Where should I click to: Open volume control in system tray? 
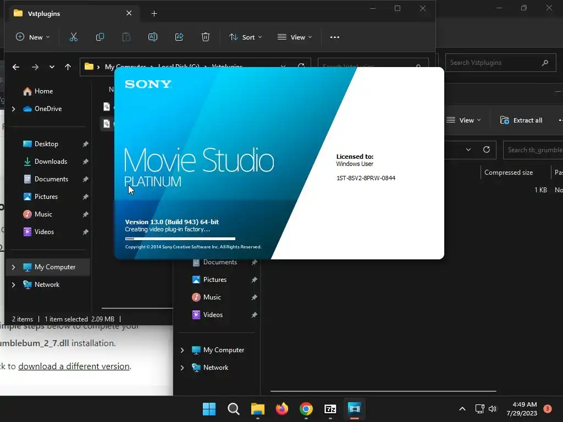click(493, 409)
